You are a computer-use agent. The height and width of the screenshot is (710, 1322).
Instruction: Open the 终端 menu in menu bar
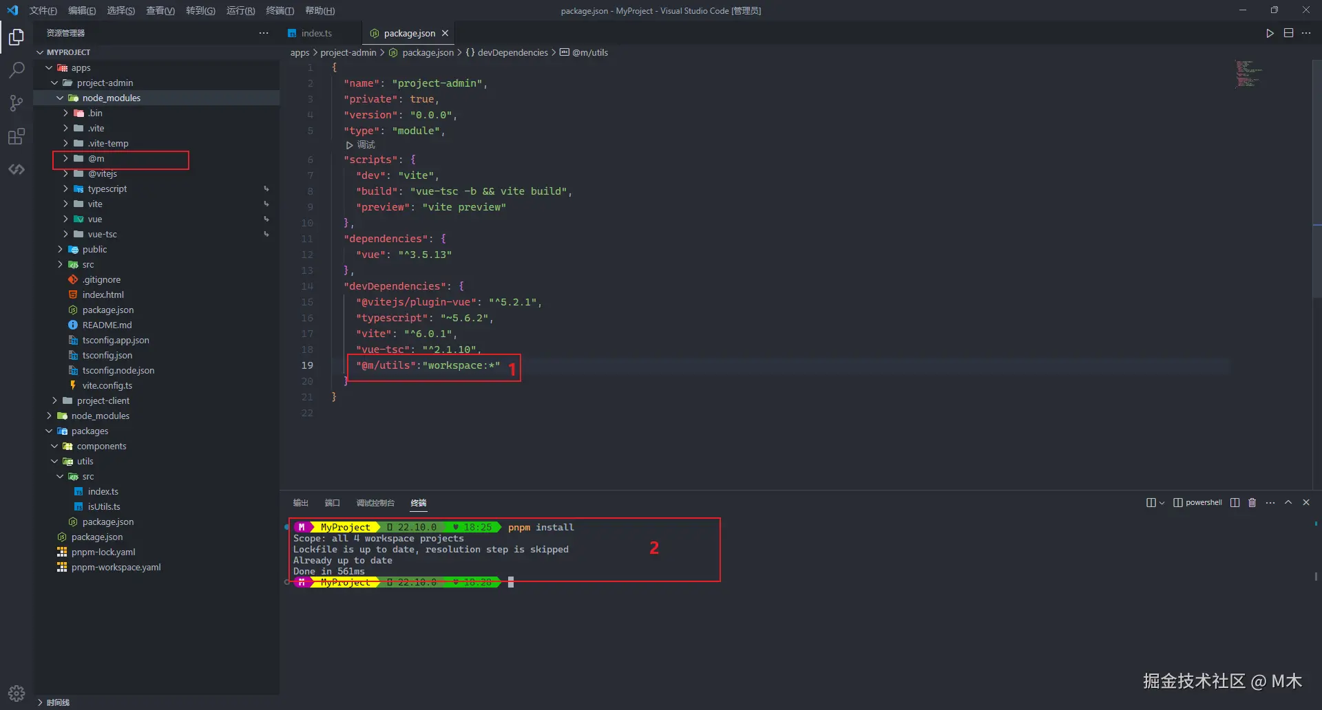(280, 10)
